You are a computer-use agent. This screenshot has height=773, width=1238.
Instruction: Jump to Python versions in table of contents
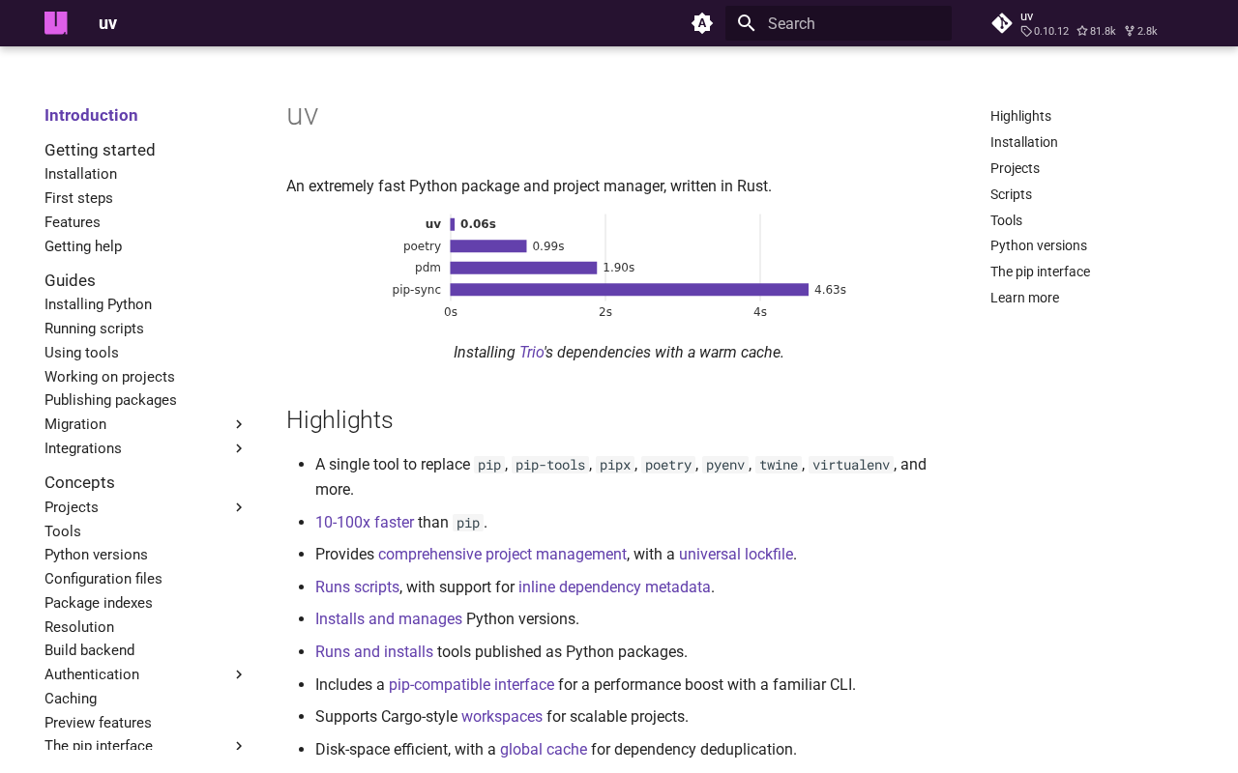pos(1038,245)
